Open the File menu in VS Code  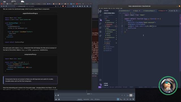click(99, 8)
